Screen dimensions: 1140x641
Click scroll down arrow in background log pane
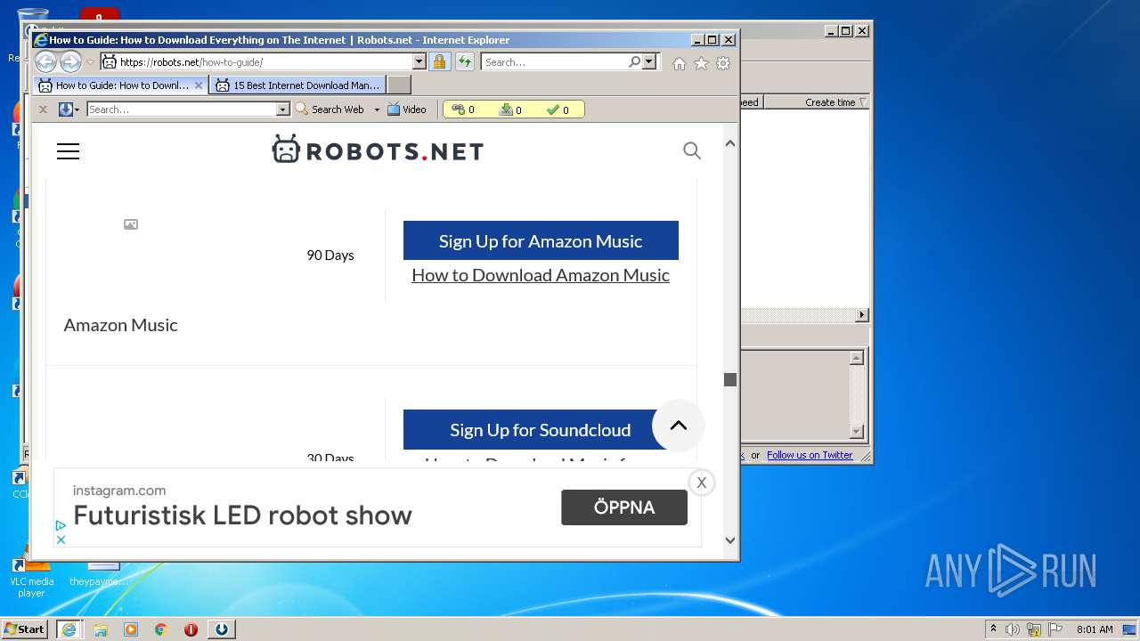coord(857,432)
